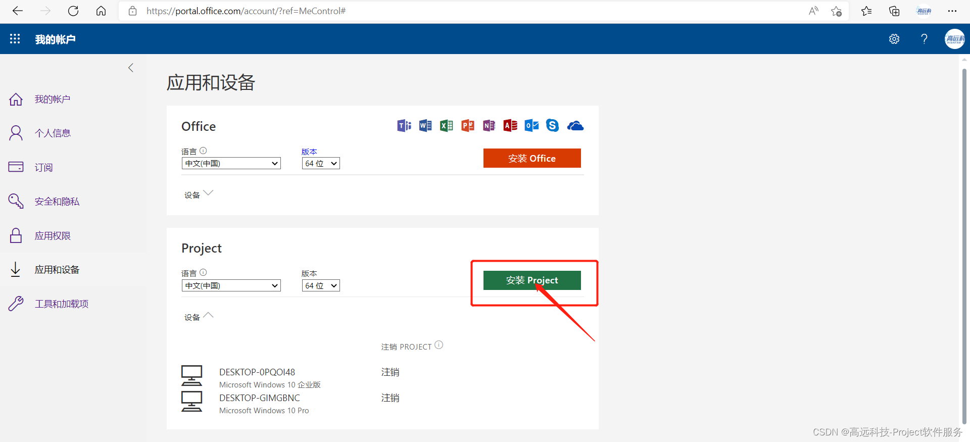The height and width of the screenshot is (442, 970).
Task: Click the DESKTOP-0PQOI48 device name
Action: point(257,372)
